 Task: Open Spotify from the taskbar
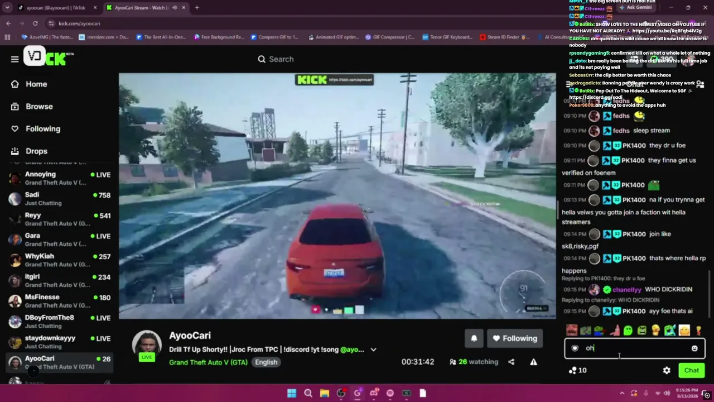click(x=390, y=393)
